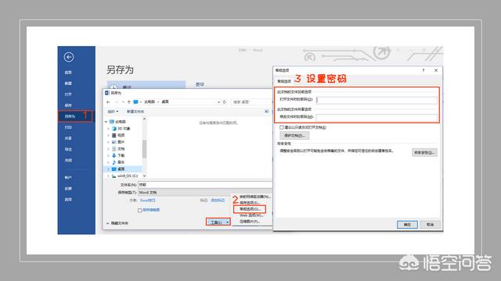501x281 pixels.
Task: Click the circled back arrow in Word backstage
Action: click(69, 57)
